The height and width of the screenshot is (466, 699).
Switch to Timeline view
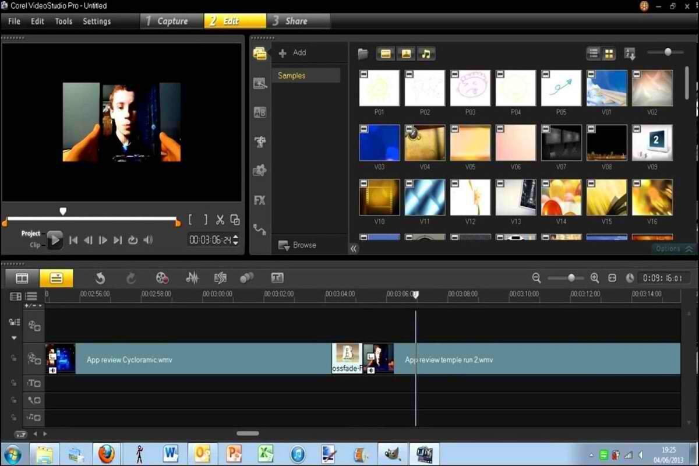[57, 278]
